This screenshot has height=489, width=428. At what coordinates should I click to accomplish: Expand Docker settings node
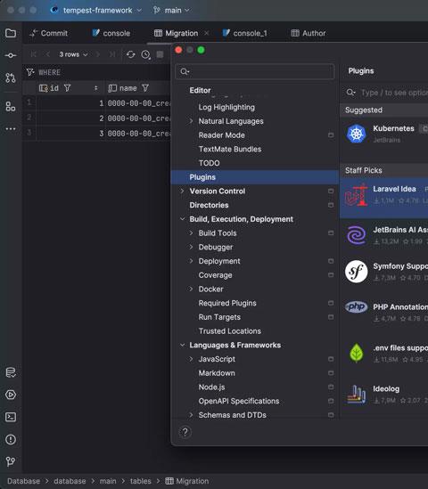tap(191, 289)
